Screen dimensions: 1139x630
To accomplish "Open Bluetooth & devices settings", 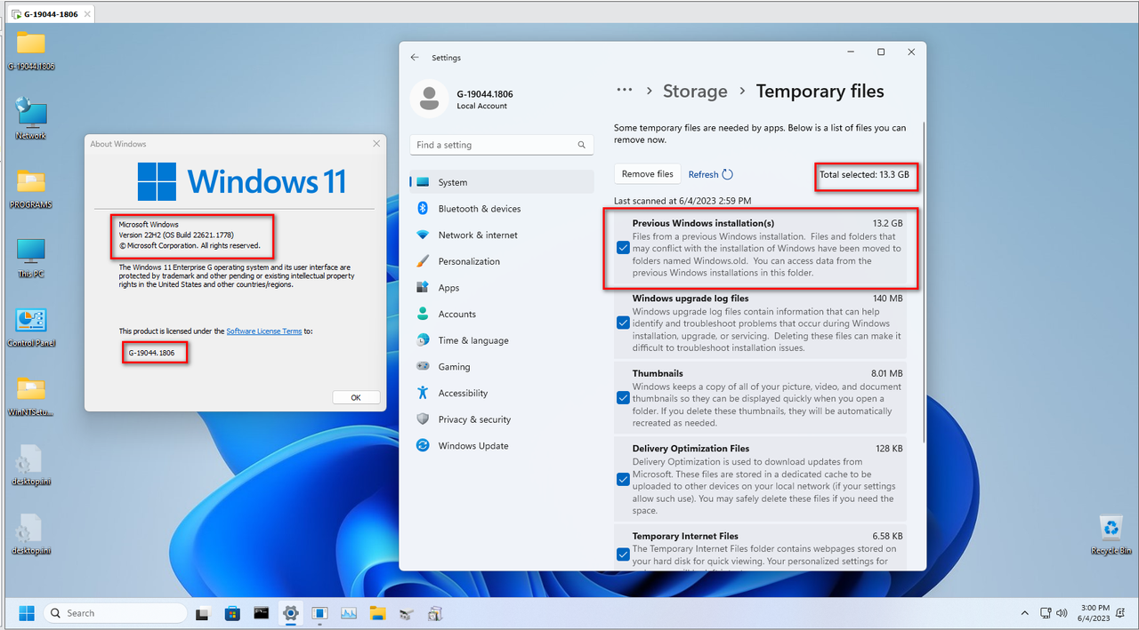I will coord(502,209).
